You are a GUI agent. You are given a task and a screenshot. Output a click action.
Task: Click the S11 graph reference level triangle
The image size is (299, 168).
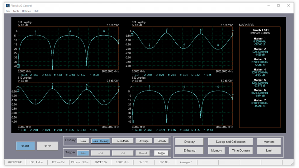click(17, 31)
